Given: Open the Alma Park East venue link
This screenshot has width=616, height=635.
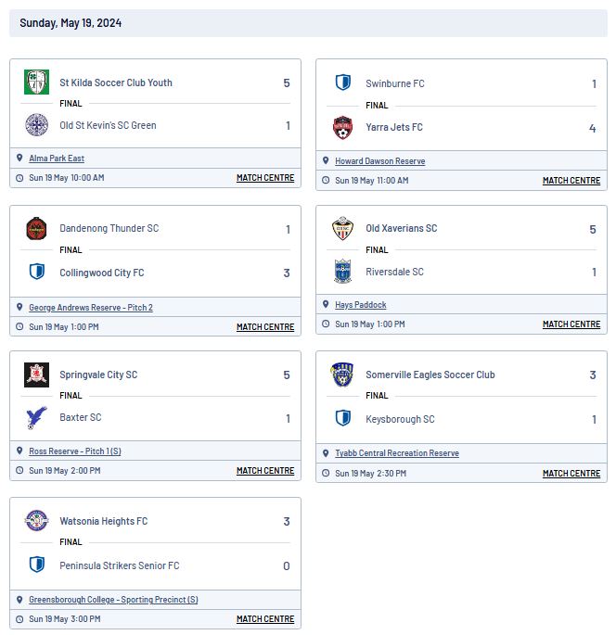Looking at the screenshot, I should [x=57, y=159].
